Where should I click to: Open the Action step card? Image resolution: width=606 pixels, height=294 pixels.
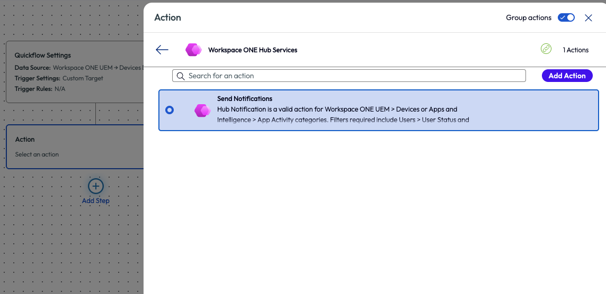pos(74,146)
